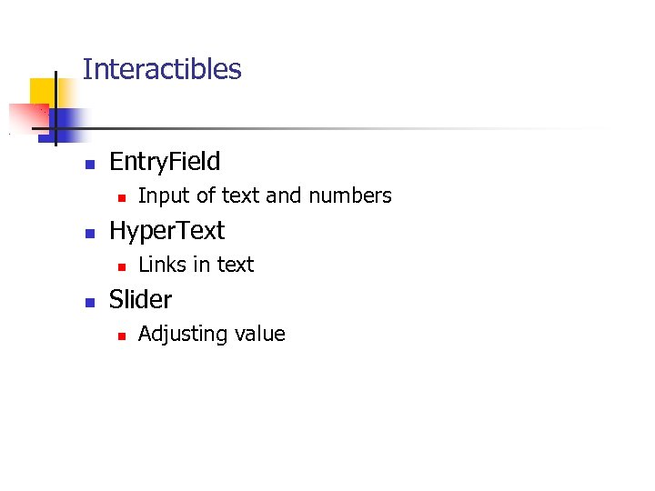Viewport: 655px width, 491px height.
Task: Click the bullet beside Entry.Field
Action: coord(89,165)
